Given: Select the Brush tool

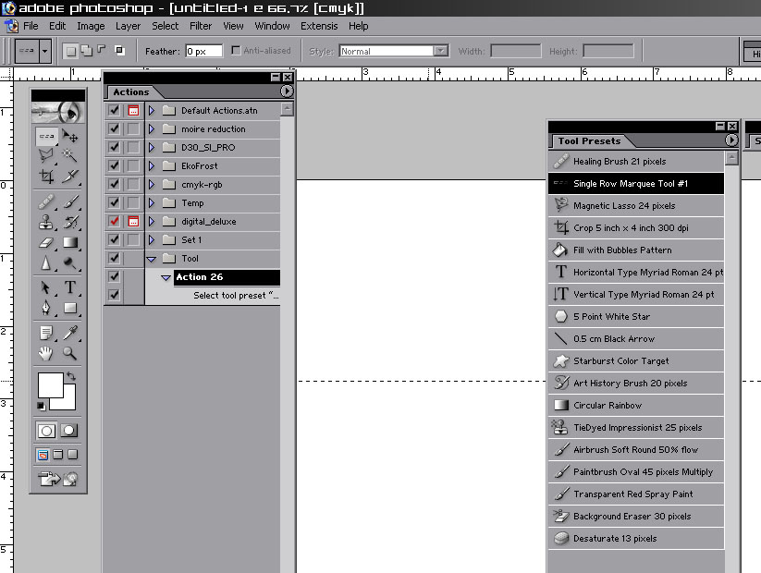Looking at the screenshot, I should [x=70, y=201].
